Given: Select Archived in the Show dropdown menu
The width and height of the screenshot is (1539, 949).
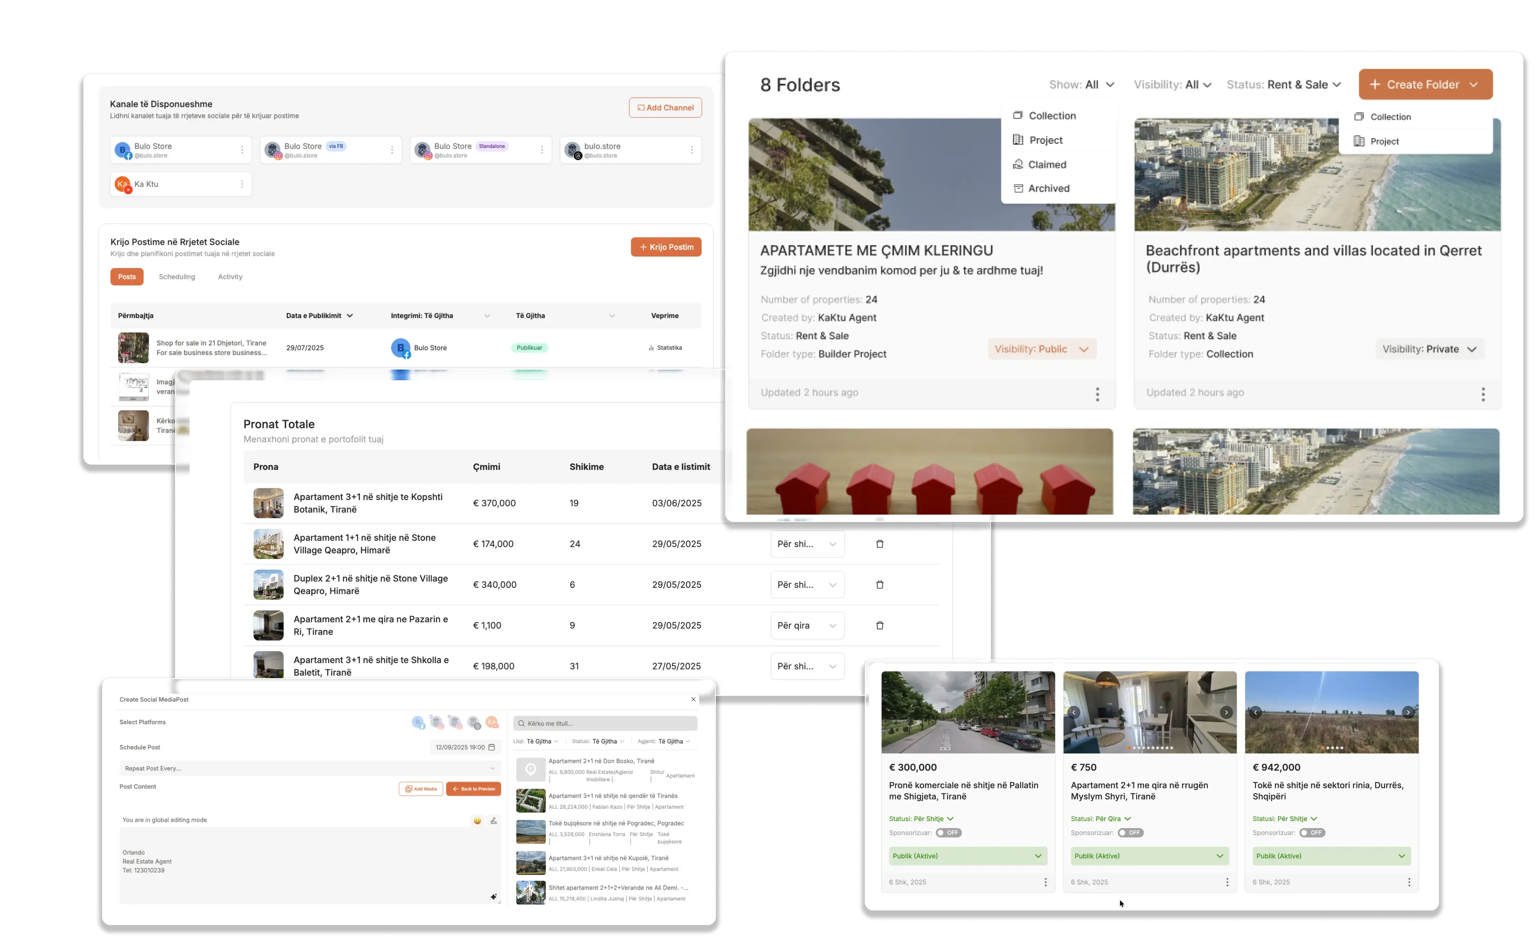Looking at the screenshot, I should point(1041,188).
